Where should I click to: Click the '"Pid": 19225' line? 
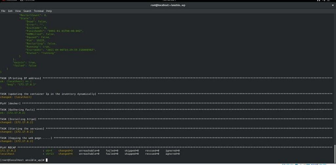(35, 40)
